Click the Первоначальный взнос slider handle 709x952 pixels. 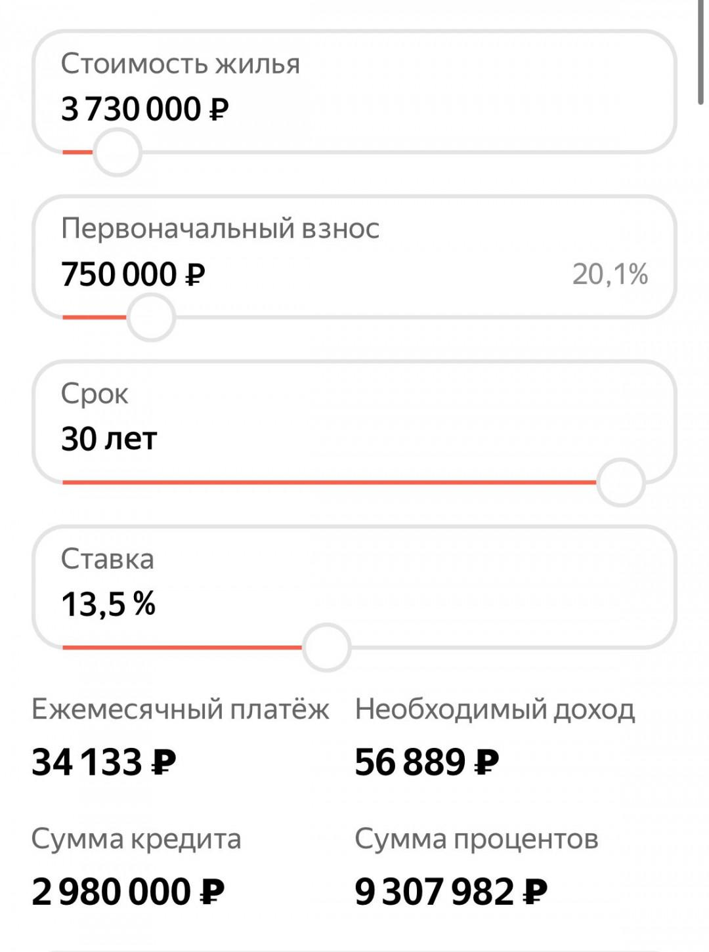(151, 318)
